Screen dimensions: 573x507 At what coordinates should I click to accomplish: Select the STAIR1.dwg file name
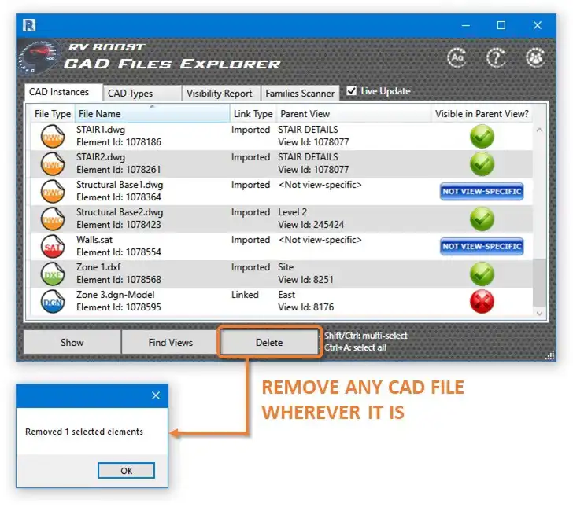point(101,130)
